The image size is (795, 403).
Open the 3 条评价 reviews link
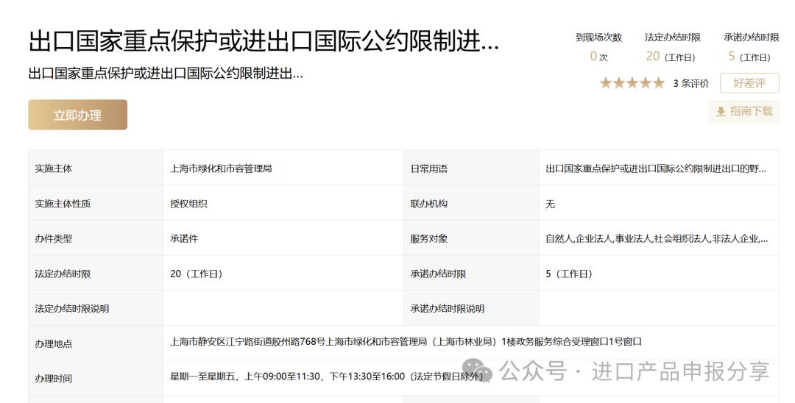pos(691,84)
